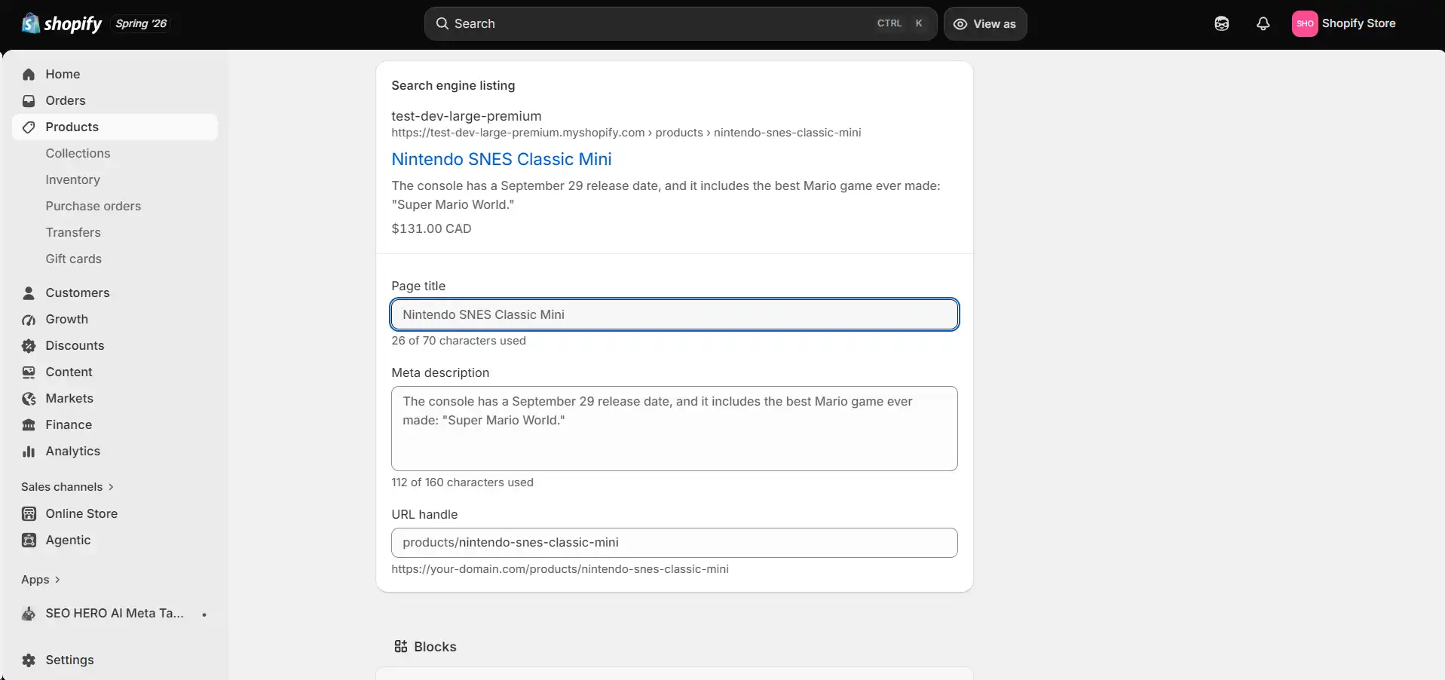Open Analytics in the sidebar
The height and width of the screenshot is (680, 1445).
115,451
